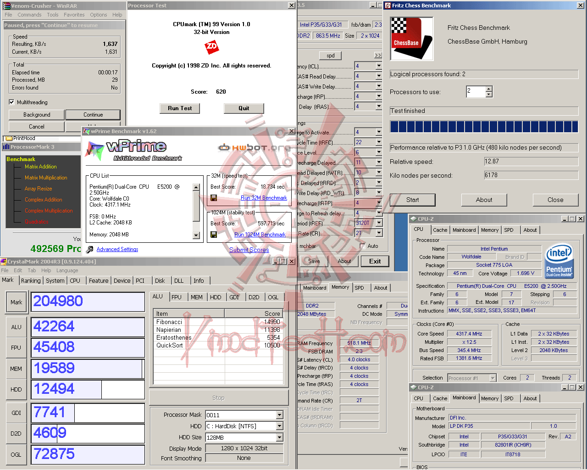
Task: Click the floppy save icon beside 1024M best score
Action: pos(214,235)
